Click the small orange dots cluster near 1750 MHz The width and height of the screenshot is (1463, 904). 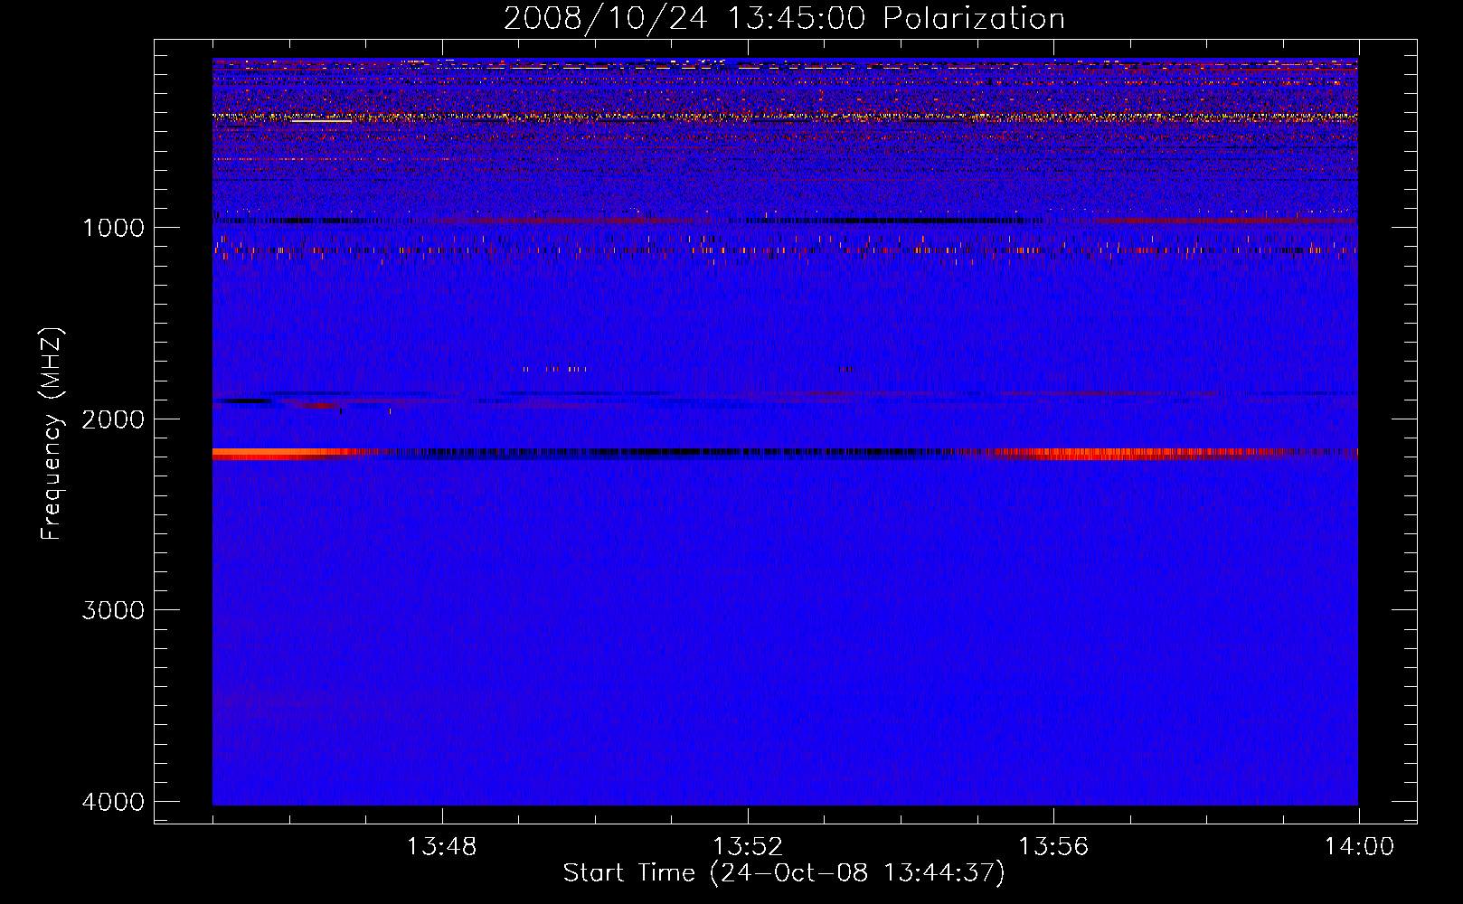point(549,369)
